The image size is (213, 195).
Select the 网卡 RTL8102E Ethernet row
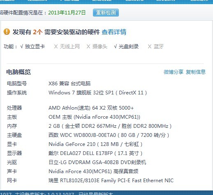coord(90,181)
